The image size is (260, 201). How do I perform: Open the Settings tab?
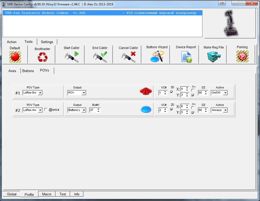pos(47,42)
